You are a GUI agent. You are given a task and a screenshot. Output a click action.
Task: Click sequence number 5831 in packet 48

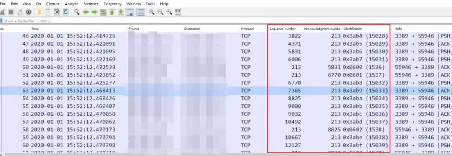pos(294,52)
